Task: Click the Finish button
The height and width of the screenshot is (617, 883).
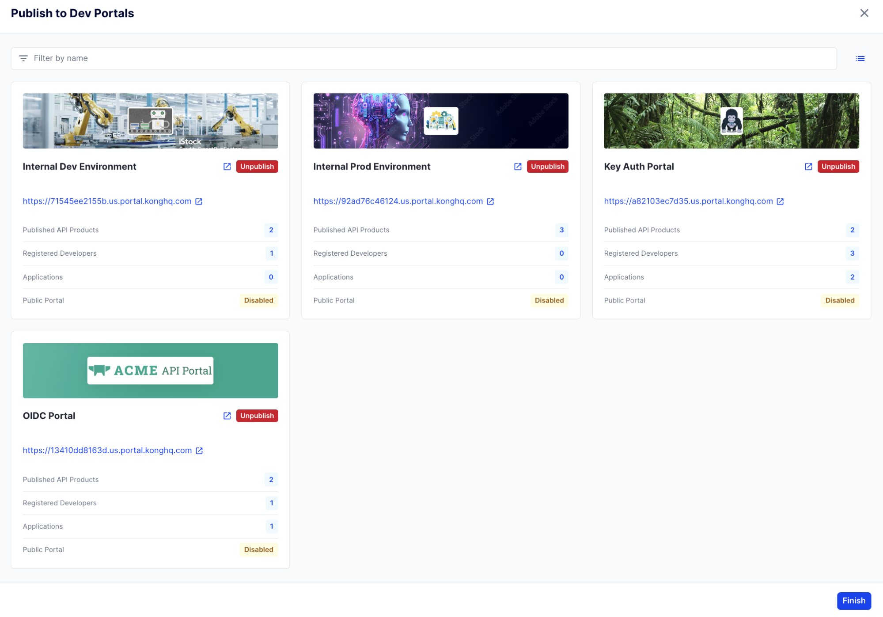Action: (854, 601)
